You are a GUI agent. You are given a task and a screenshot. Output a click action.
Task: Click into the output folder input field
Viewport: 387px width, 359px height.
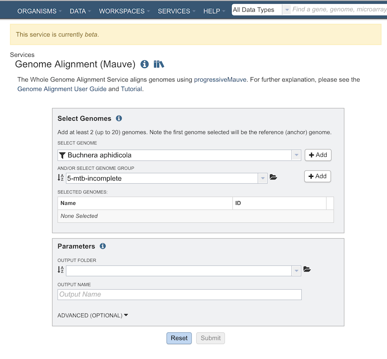tap(179, 271)
